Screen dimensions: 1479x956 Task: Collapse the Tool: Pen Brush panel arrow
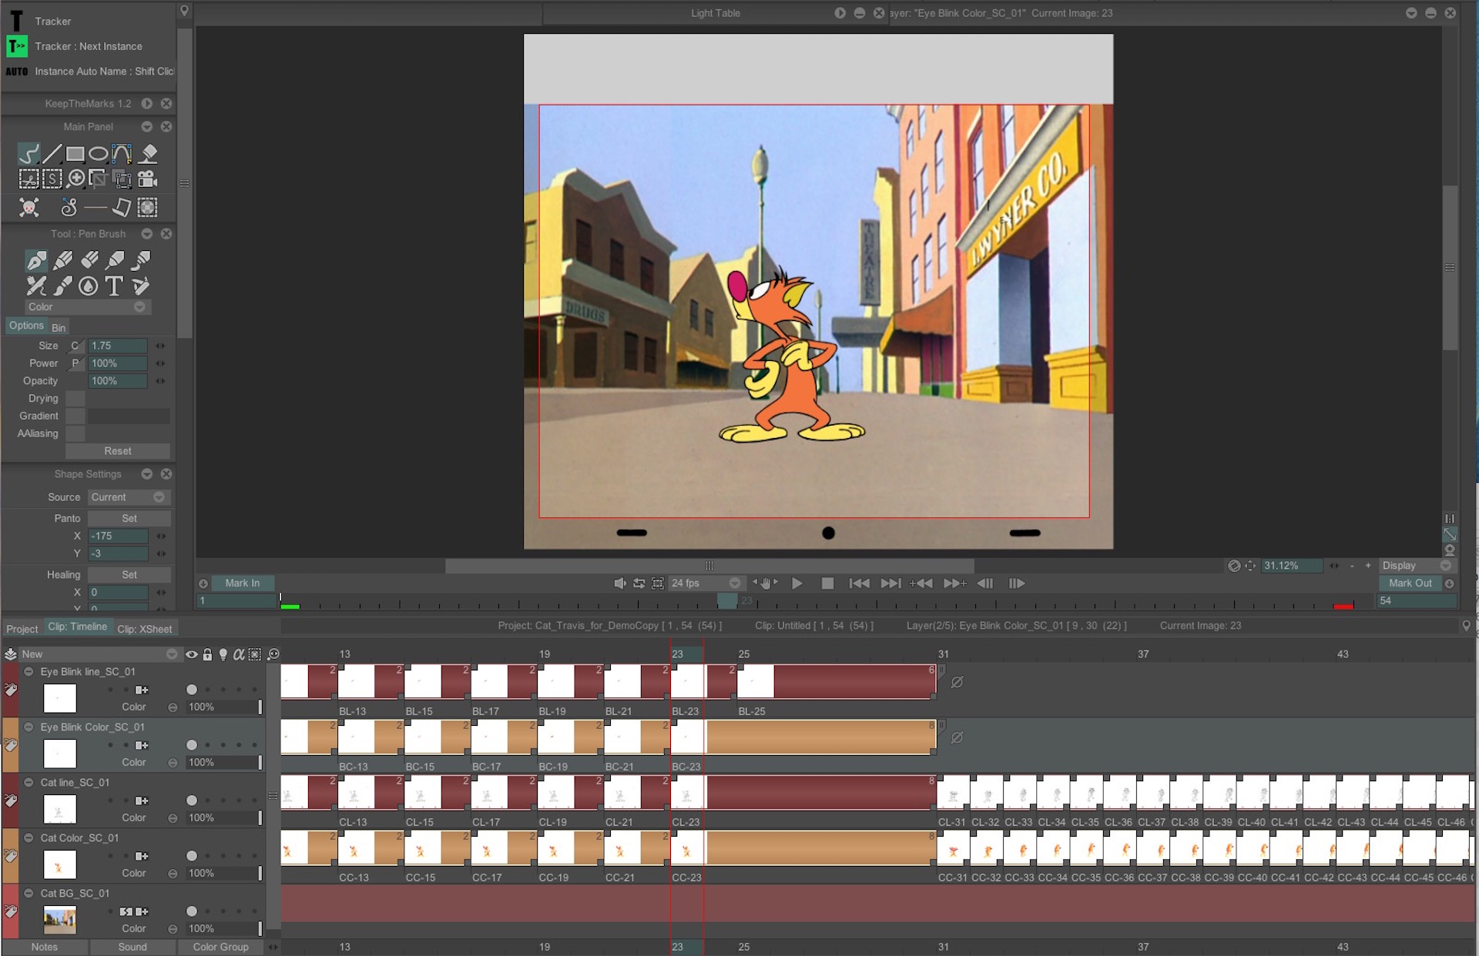(146, 234)
